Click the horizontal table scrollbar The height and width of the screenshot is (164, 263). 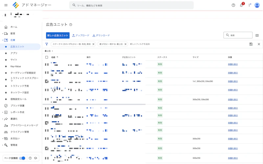click(94, 104)
